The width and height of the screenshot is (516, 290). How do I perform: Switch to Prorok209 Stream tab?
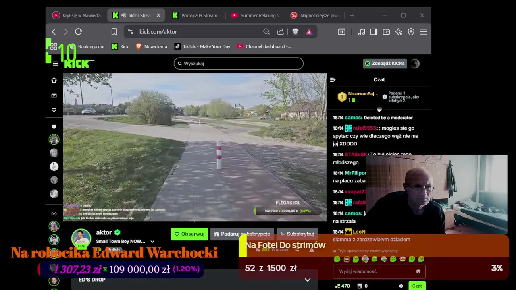pyautogui.click(x=195, y=15)
